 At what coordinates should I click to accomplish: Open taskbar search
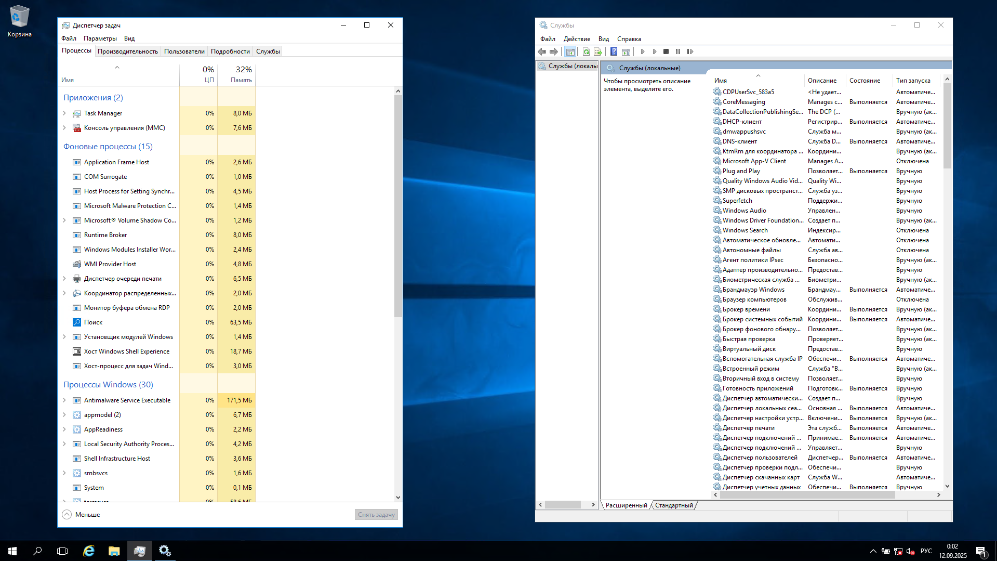37,551
